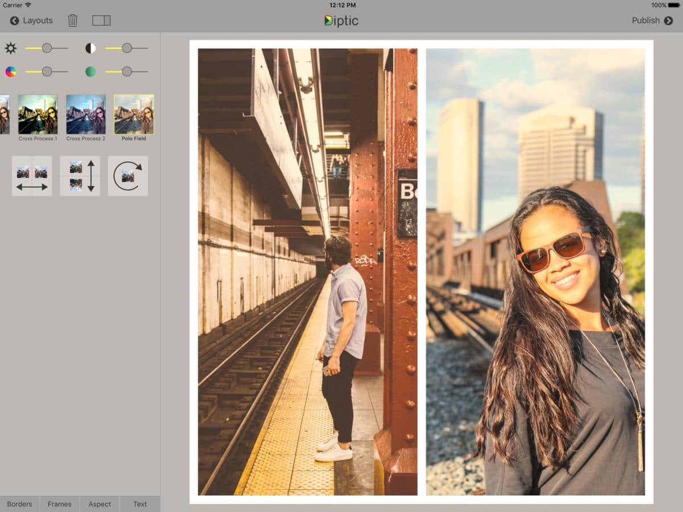Click the split-panel layout icon

[x=101, y=20]
